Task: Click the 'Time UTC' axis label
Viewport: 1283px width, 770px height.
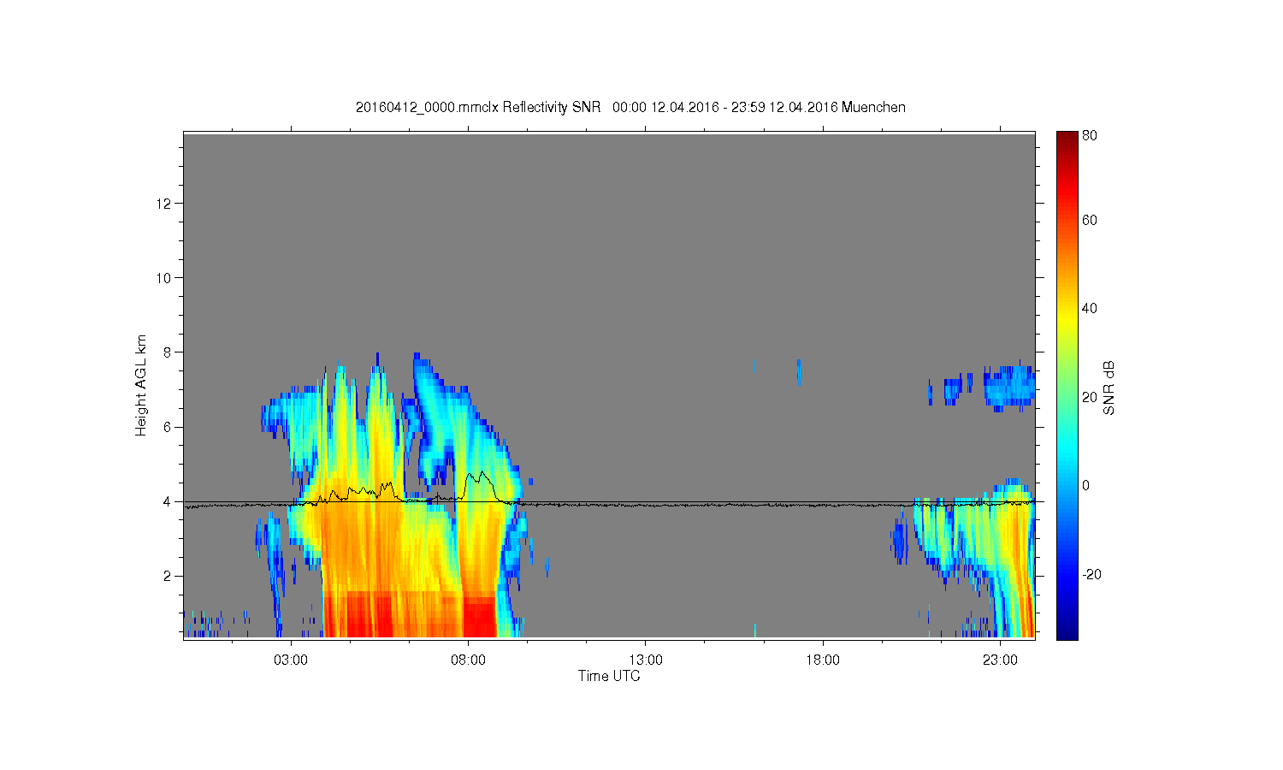Action: point(609,676)
